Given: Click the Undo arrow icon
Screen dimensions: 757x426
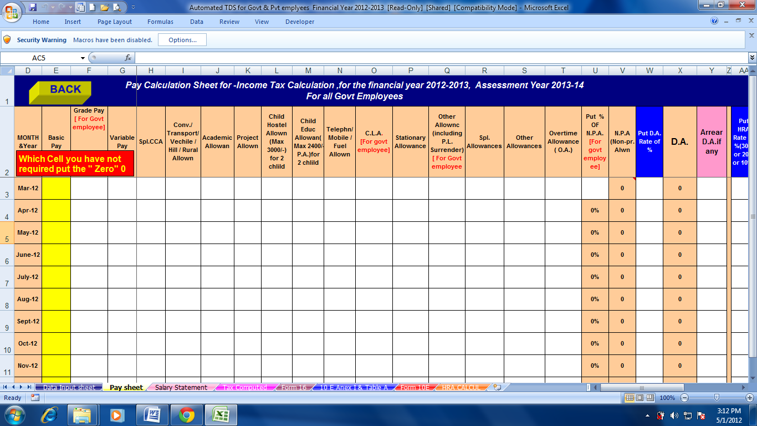Looking at the screenshot, I should click(x=46, y=7).
